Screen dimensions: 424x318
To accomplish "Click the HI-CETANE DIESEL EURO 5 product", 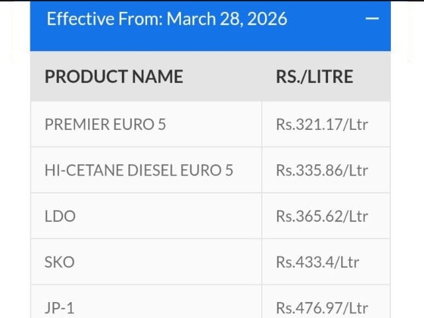I will (x=138, y=170).
